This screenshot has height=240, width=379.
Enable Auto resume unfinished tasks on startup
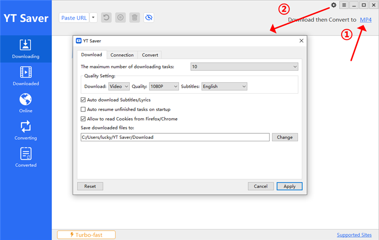(83, 110)
